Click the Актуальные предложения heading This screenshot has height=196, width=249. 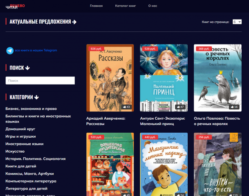point(40,22)
